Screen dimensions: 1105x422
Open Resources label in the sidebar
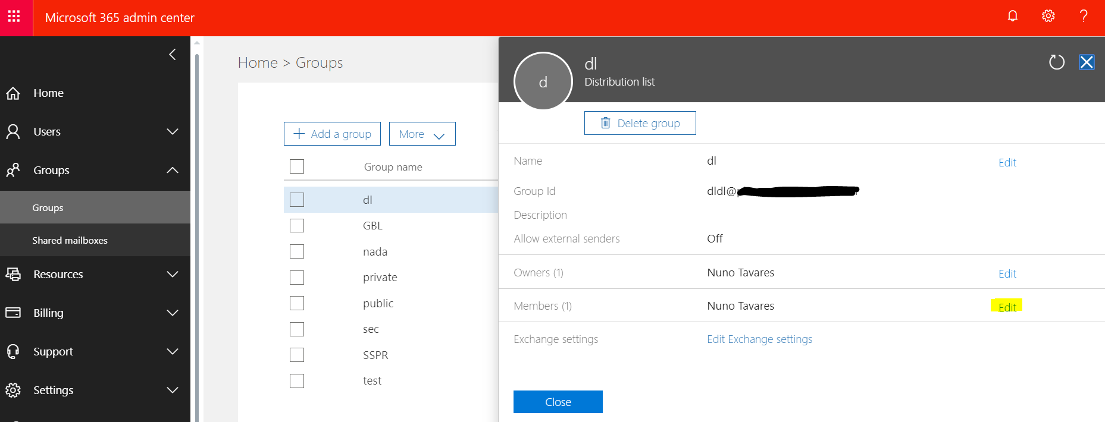[x=58, y=274]
